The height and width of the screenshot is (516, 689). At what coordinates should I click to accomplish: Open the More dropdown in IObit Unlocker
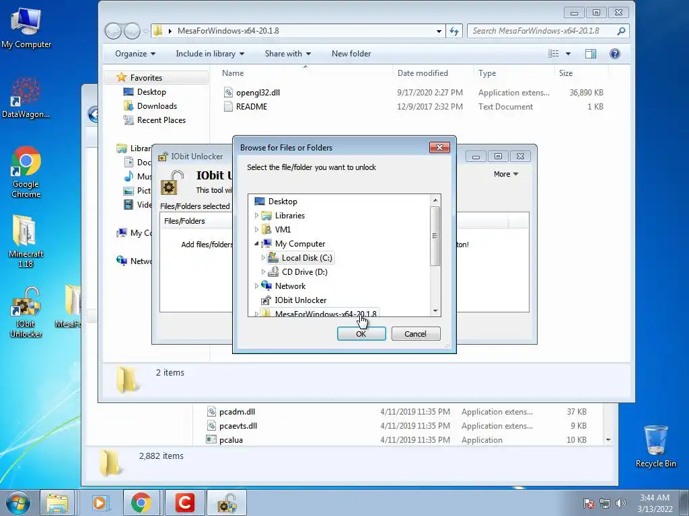506,174
